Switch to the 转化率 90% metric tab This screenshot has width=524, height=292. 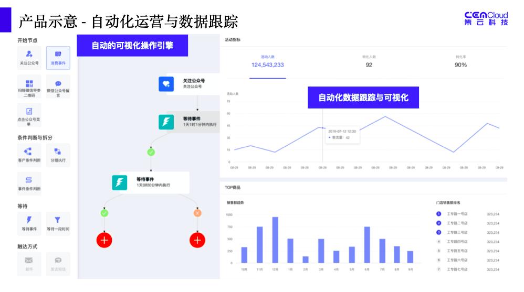click(460, 62)
